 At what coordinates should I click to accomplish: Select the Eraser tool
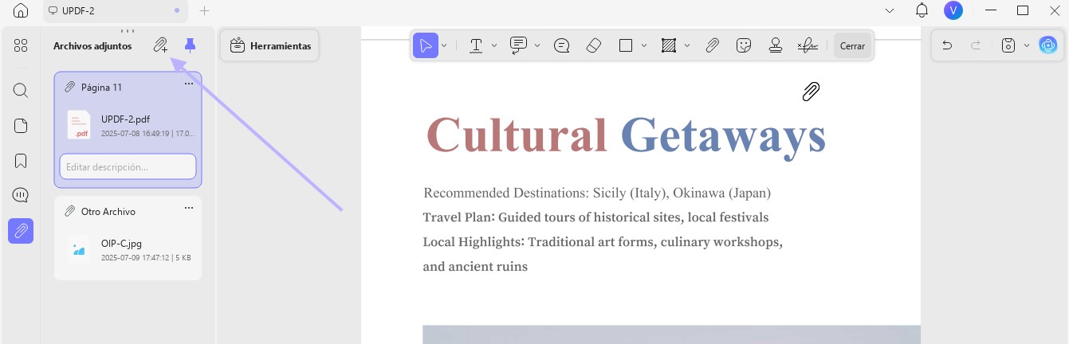(593, 45)
